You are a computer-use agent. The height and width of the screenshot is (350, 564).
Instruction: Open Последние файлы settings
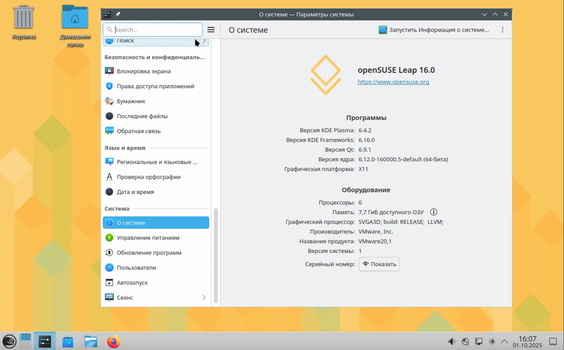pyautogui.click(x=156, y=116)
